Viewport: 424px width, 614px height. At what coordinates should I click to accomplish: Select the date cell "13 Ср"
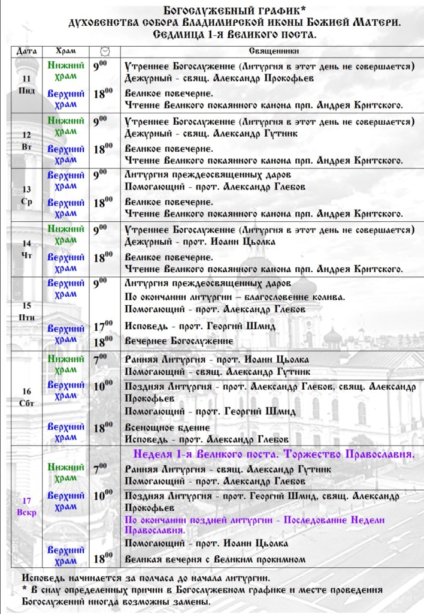tap(26, 195)
